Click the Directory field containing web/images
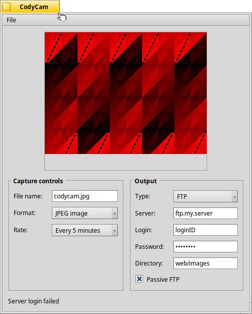The height and width of the screenshot is (314, 252). pyautogui.click(x=206, y=263)
